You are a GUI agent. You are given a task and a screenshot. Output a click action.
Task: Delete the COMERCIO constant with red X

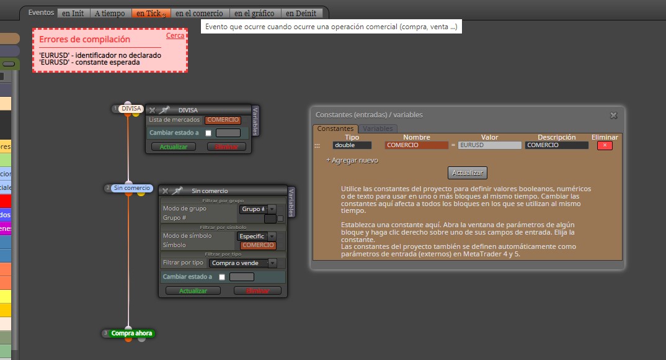(605, 145)
